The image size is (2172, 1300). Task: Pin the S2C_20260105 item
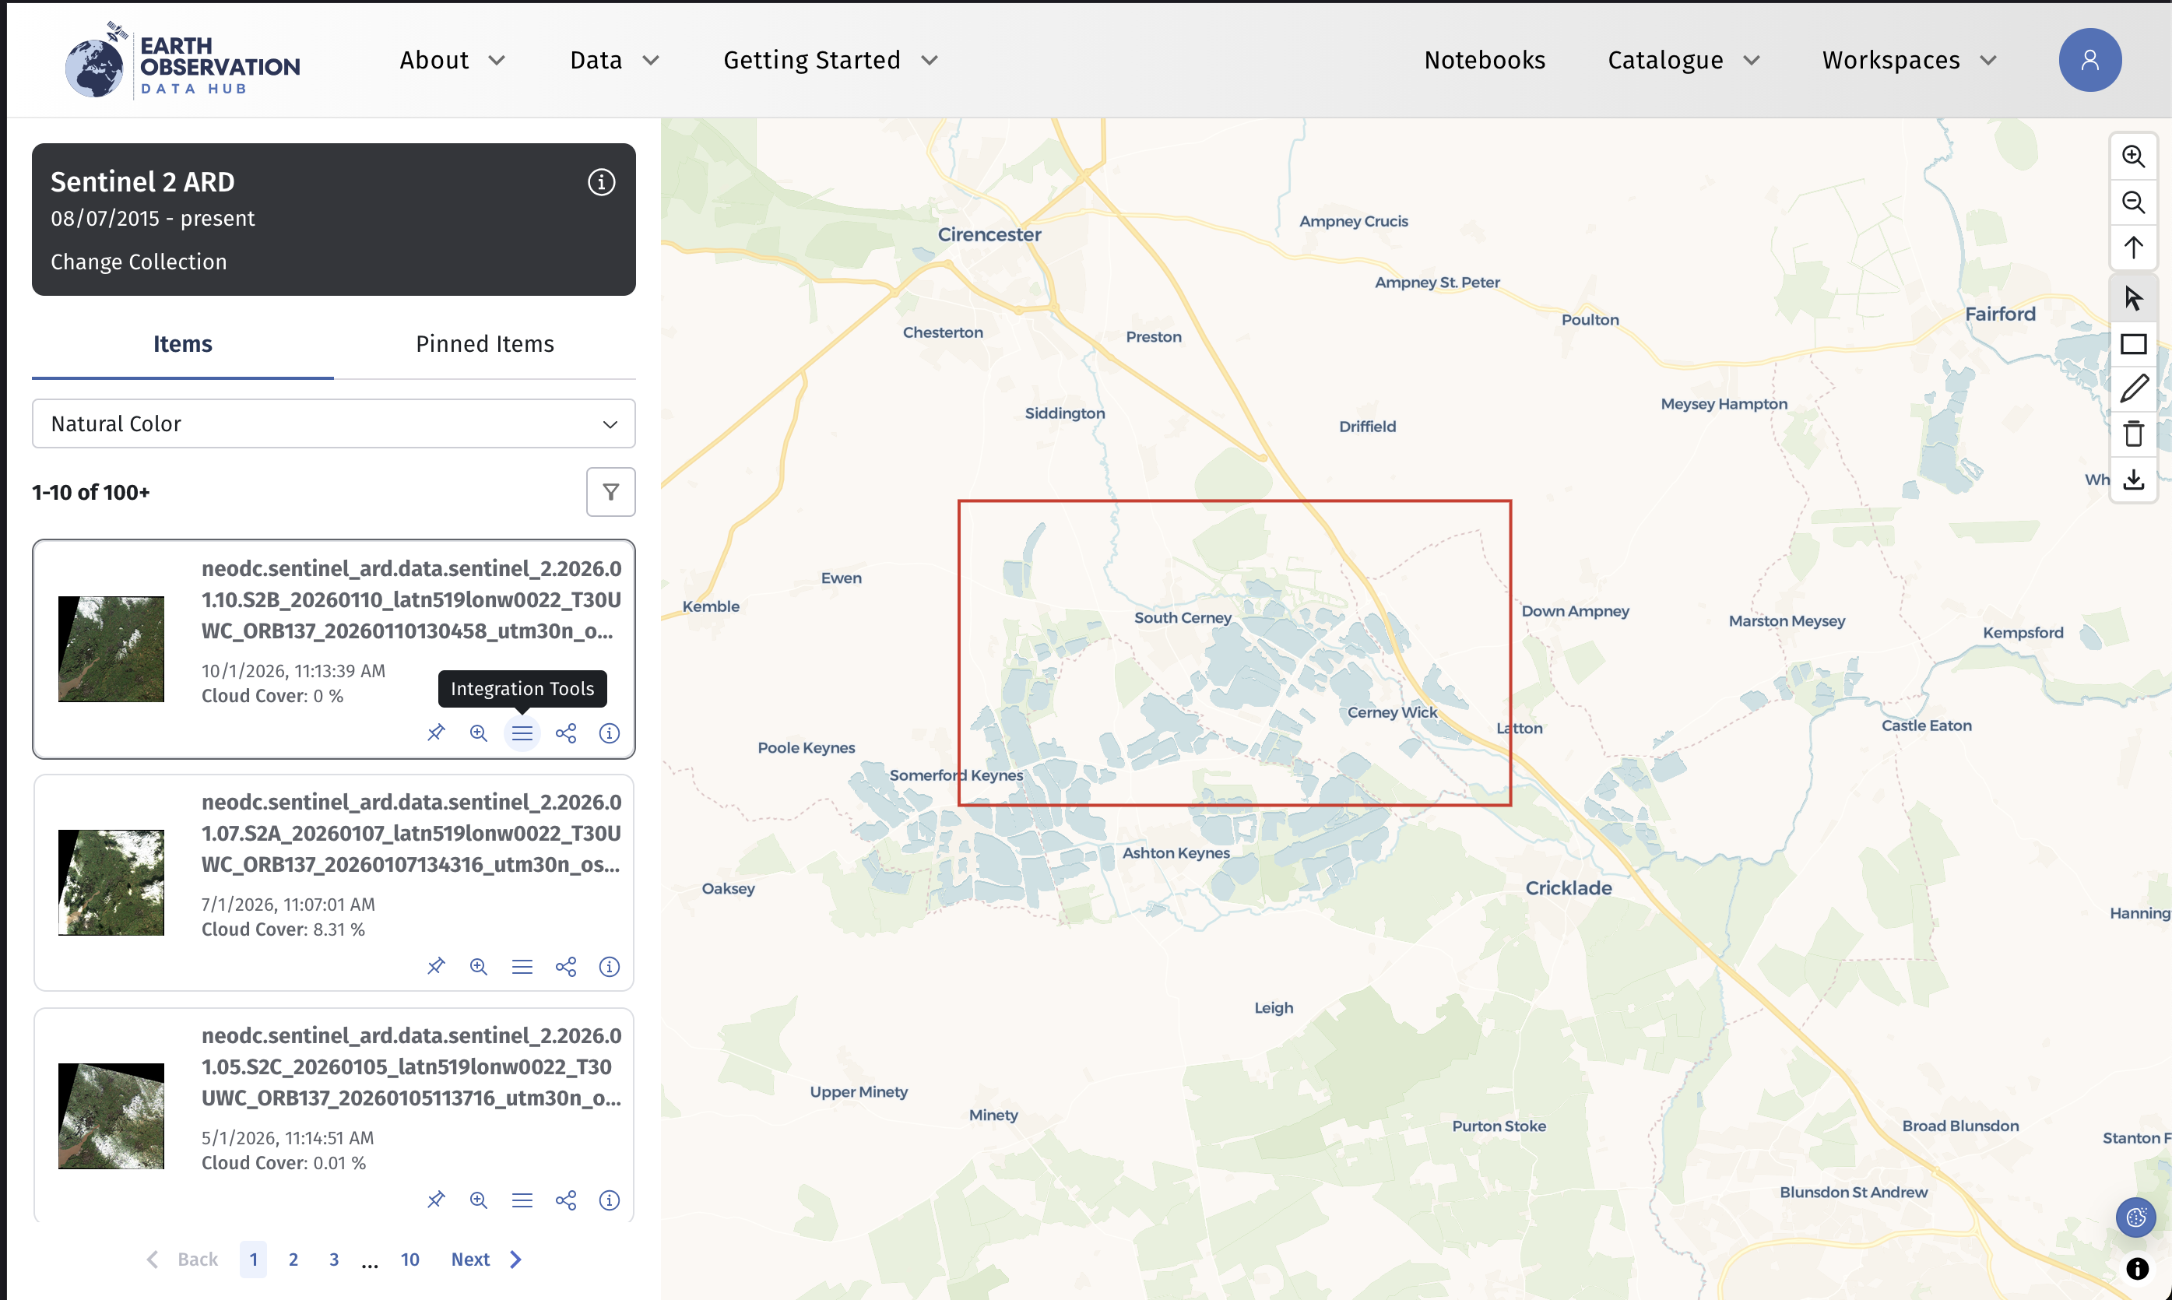[435, 1200]
